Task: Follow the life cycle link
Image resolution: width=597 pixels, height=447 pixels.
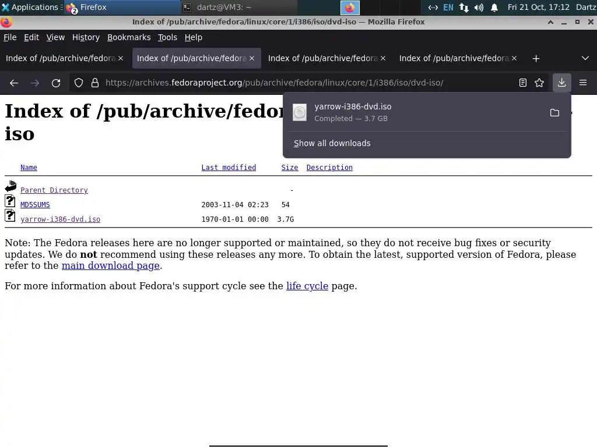Action: point(307,286)
